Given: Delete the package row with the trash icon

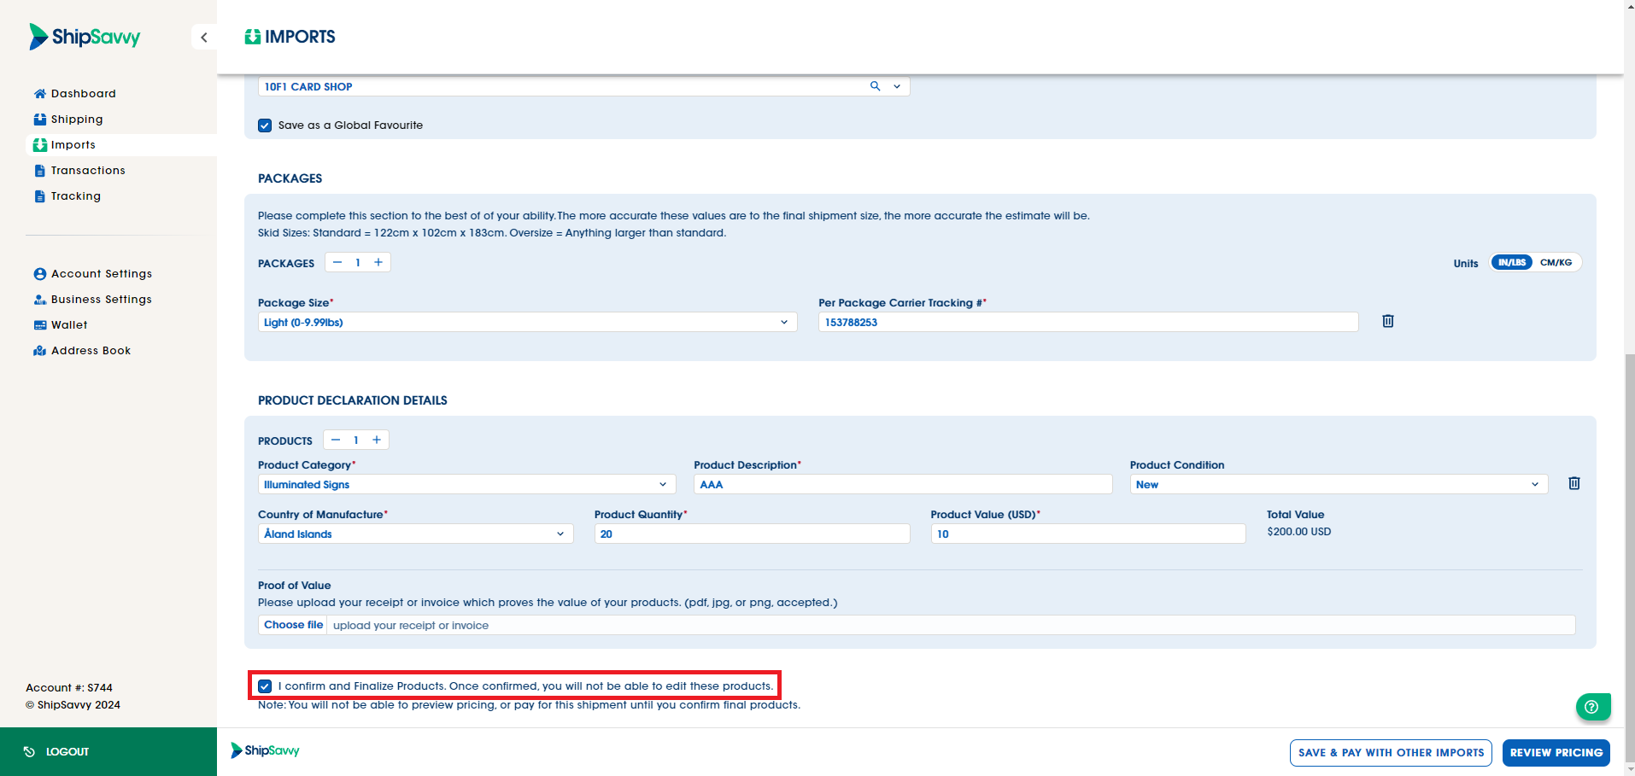Looking at the screenshot, I should coord(1388,321).
